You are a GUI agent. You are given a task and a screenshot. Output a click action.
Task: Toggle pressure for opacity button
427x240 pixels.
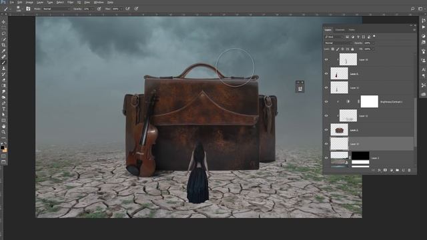99,9
